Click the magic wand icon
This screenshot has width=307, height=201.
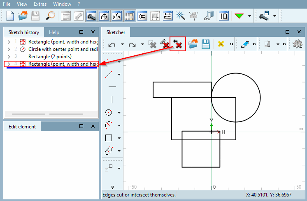click(181, 16)
